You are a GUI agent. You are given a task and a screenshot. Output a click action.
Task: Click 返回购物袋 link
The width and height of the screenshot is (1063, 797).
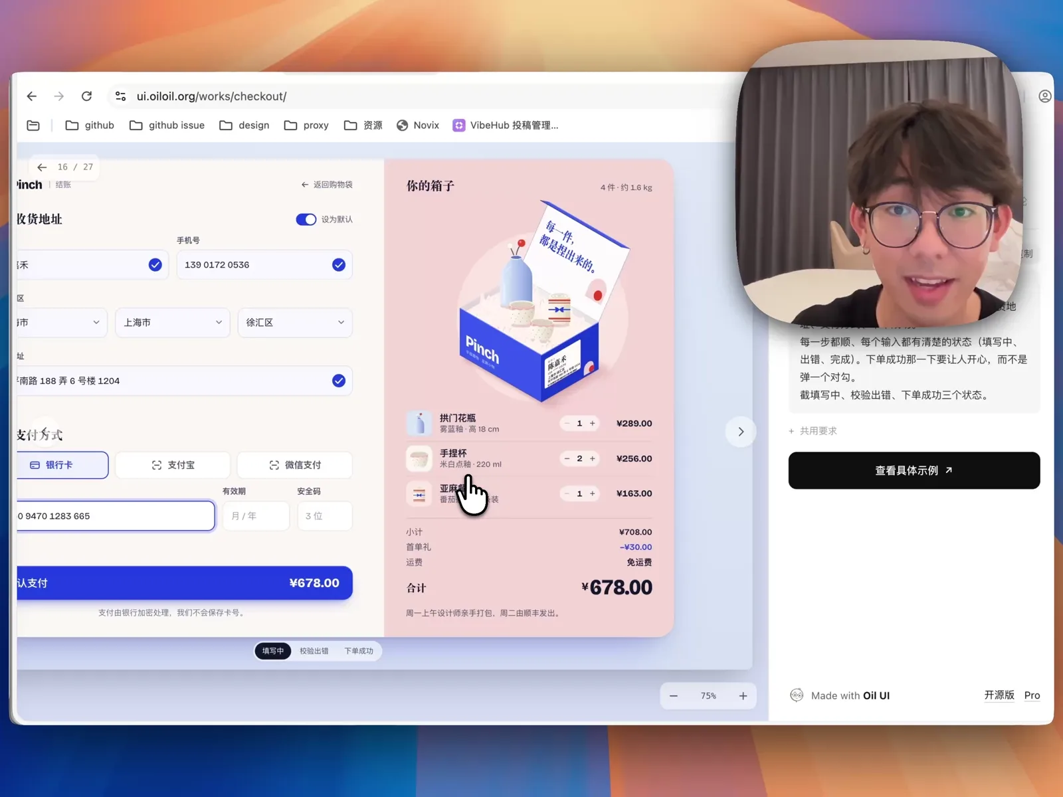pos(327,185)
